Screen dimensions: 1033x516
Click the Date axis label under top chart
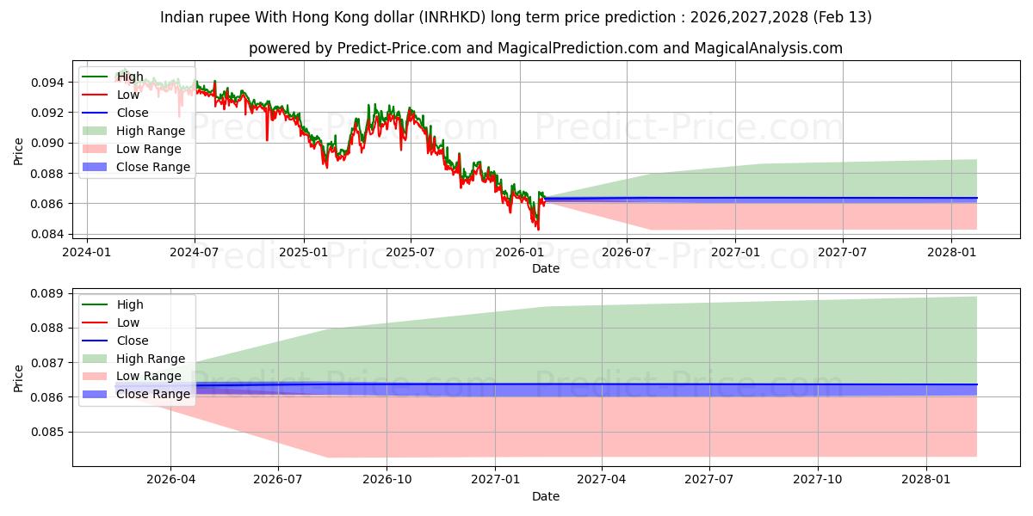pyautogui.click(x=546, y=268)
